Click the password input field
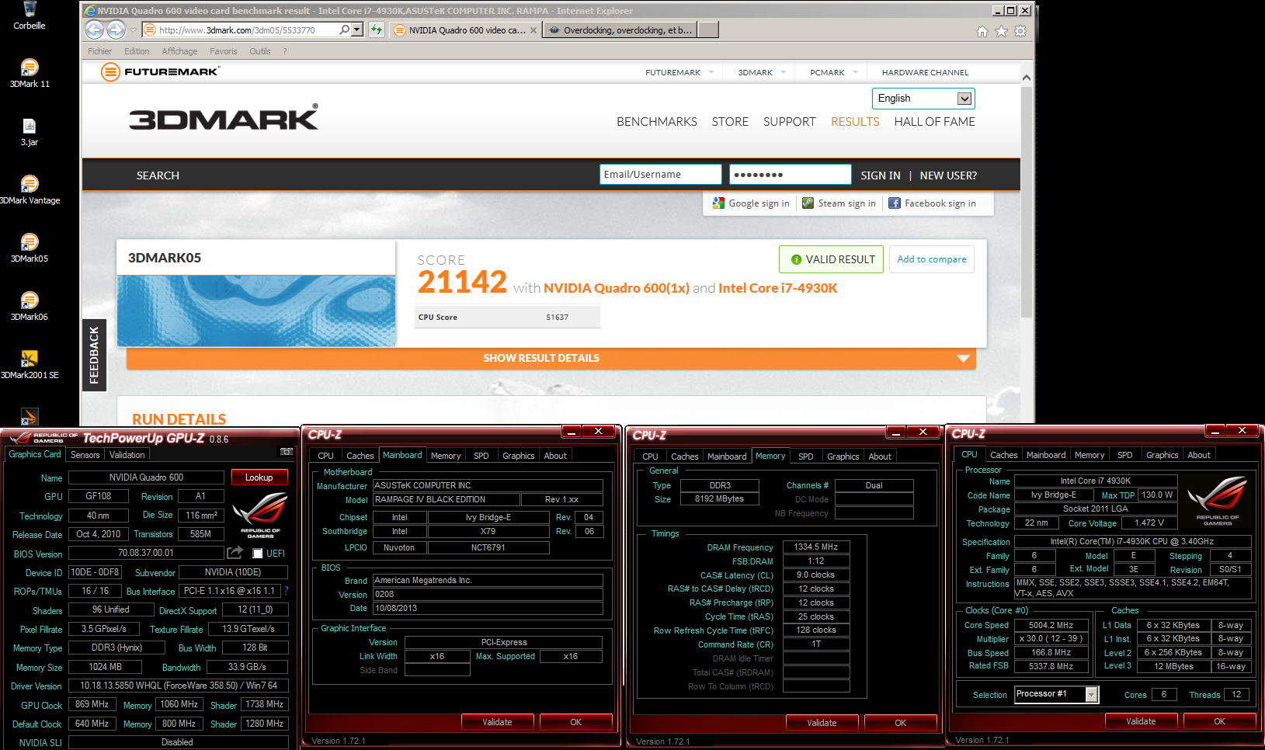The height and width of the screenshot is (750, 1265). [x=791, y=175]
